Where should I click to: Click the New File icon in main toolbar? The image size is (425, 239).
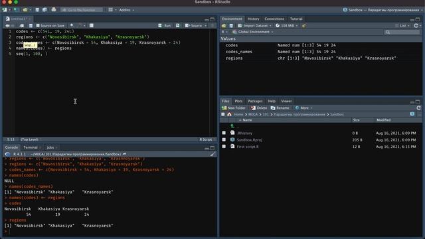click(x=5, y=10)
